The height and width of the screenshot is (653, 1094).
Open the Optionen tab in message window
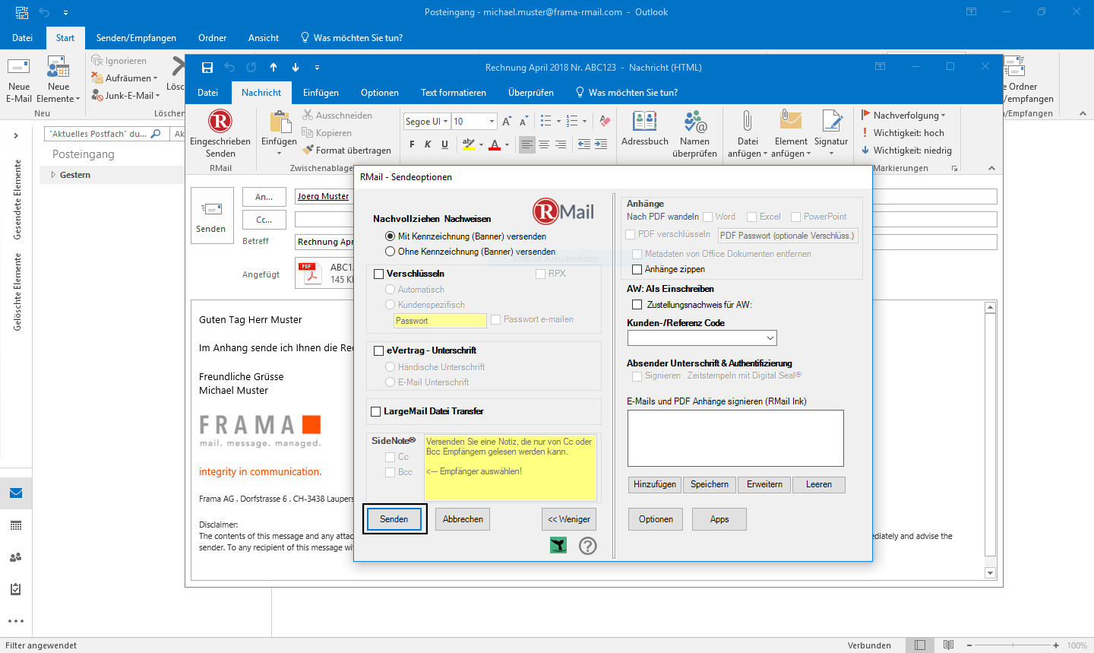[x=380, y=93]
